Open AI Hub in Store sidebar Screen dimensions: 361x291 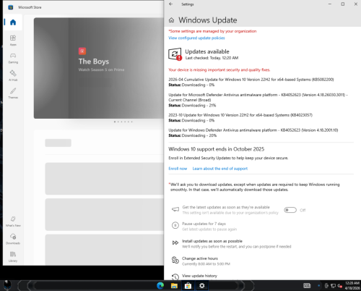point(13,75)
